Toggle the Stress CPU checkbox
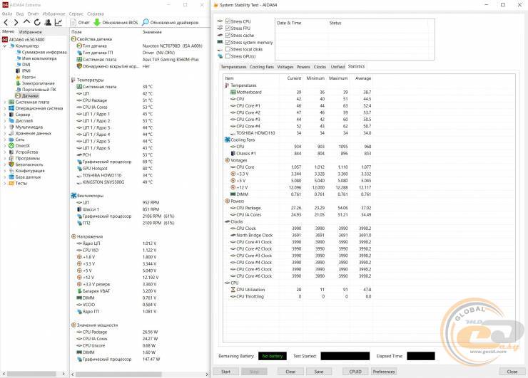The width and height of the screenshot is (528, 378). 228,21
